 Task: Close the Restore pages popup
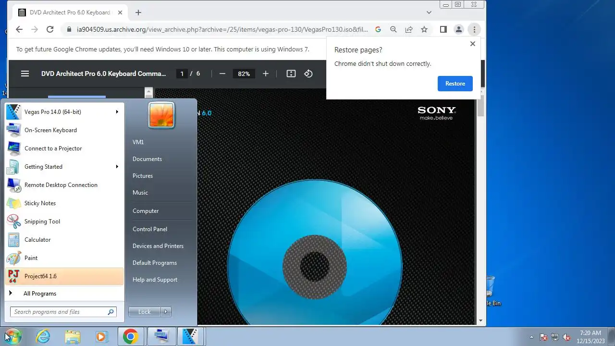pyautogui.click(x=472, y=44)
